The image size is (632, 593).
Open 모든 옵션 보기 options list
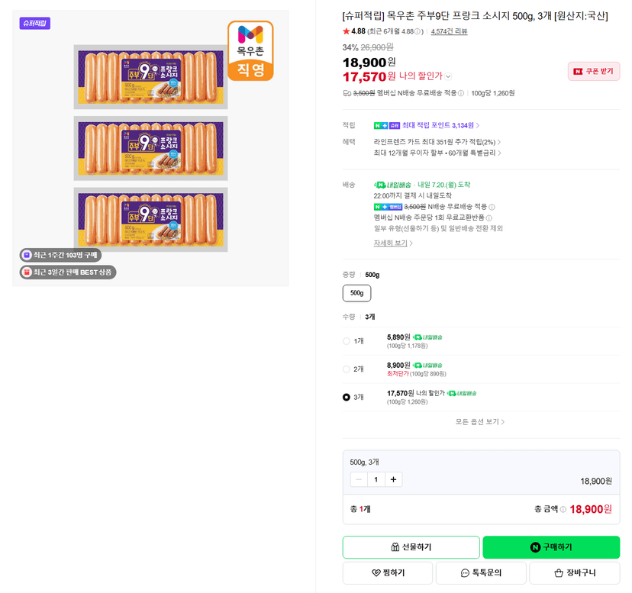pos(480,422)
